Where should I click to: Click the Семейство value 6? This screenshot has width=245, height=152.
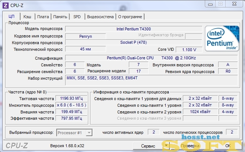coord(75,65)
